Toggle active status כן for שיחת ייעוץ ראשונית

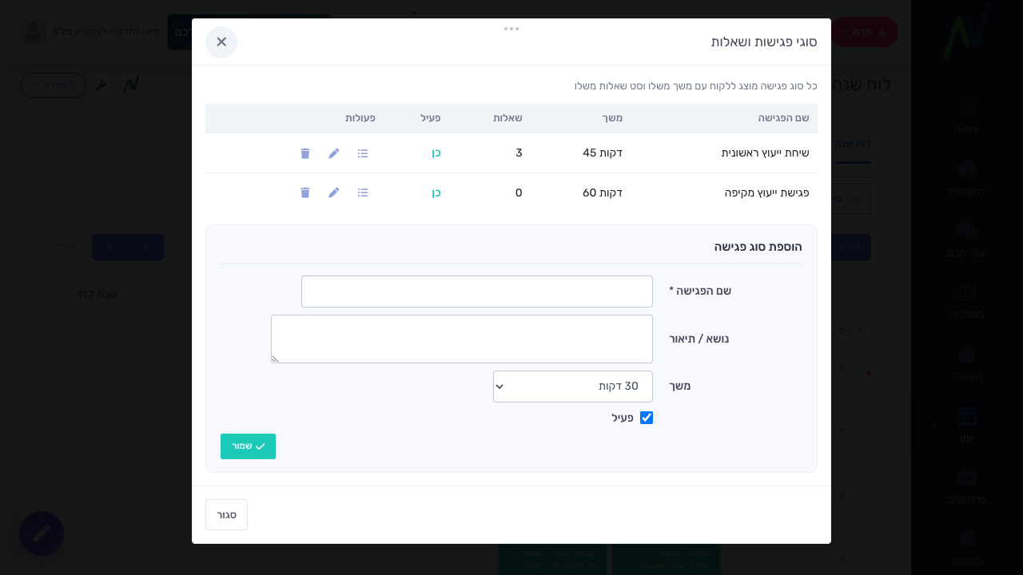[x=436, y=153]
